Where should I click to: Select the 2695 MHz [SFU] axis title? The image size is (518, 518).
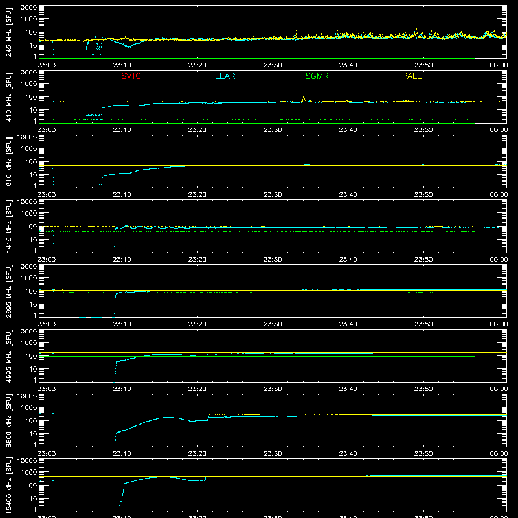pyautogui.click(x=9, y=291)
